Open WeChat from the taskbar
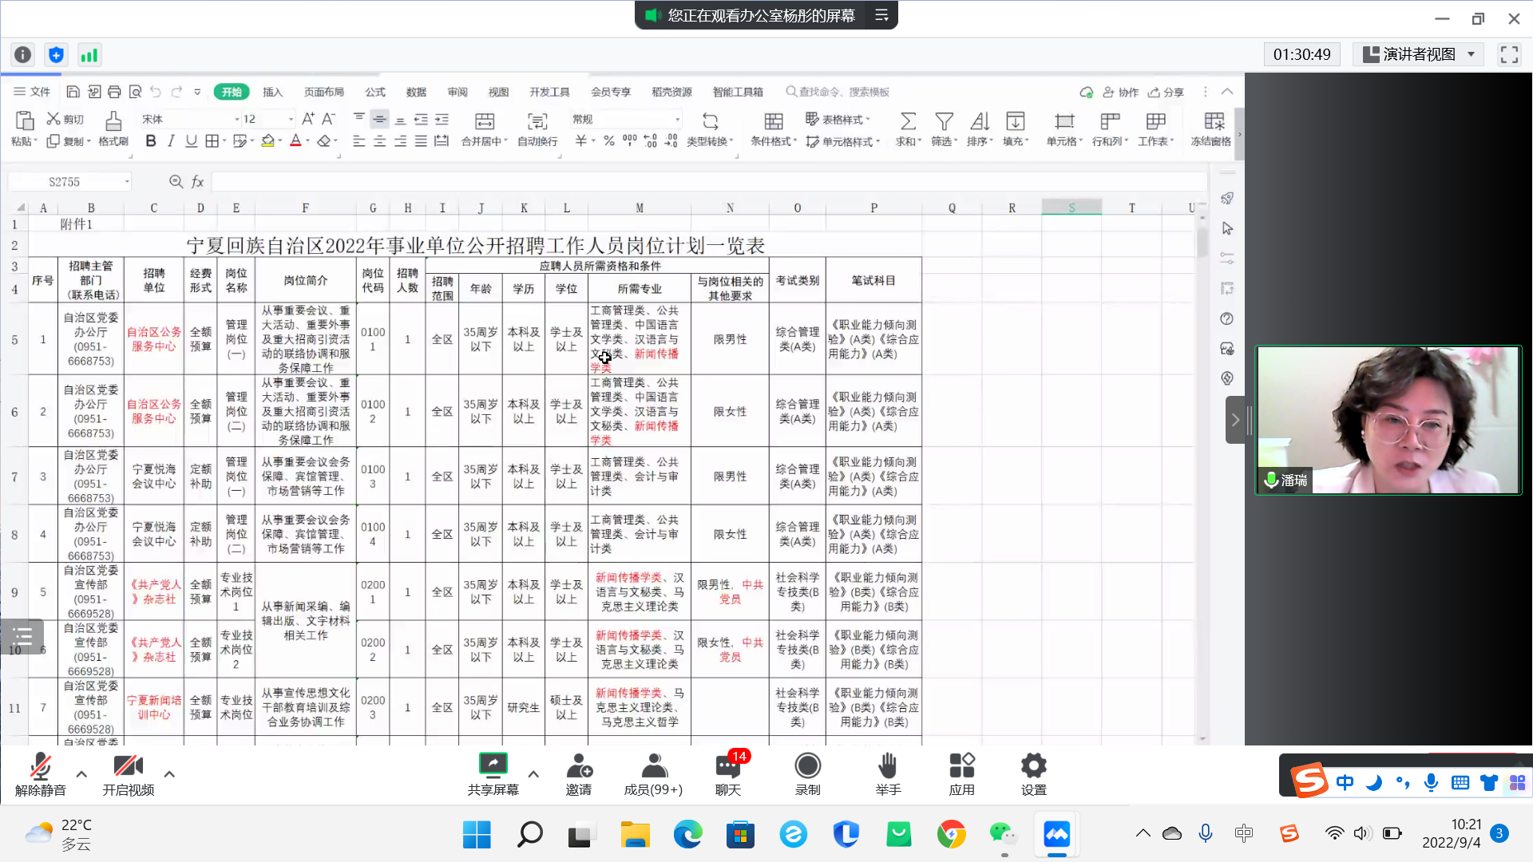 click(x=1003, y=834)
